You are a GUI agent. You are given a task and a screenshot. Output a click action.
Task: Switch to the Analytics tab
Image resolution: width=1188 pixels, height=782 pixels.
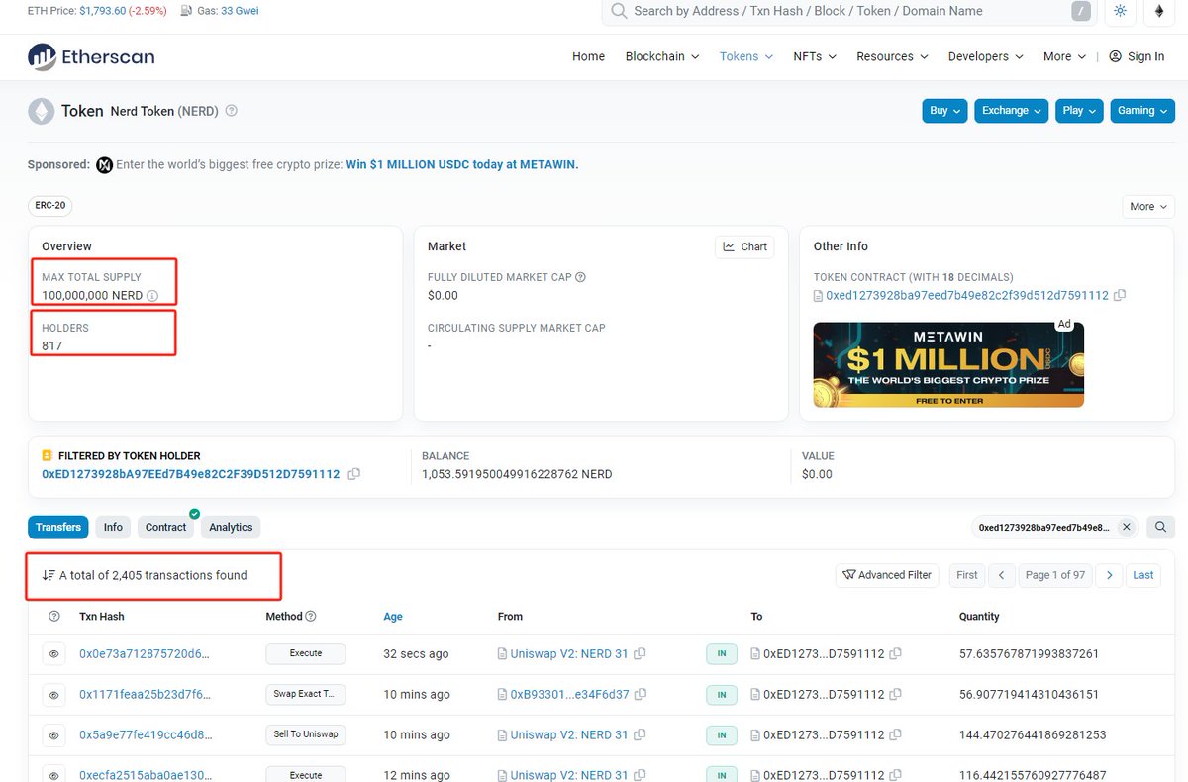point(231,527)
